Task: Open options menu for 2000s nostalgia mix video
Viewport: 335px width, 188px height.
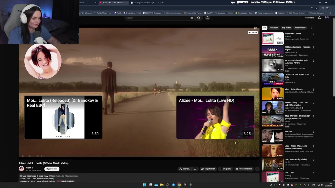Action: [313, 47]
